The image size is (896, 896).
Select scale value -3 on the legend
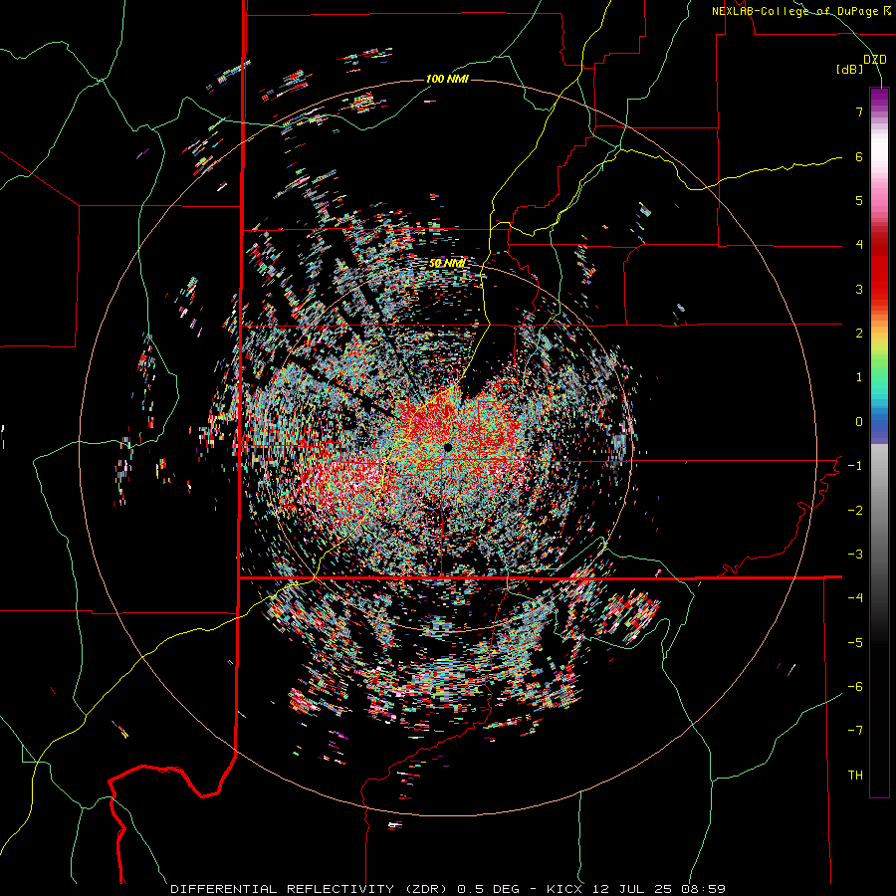pos(855,555)
